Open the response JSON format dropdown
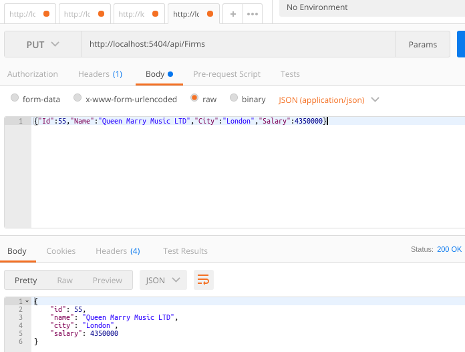 pos(163,280)
